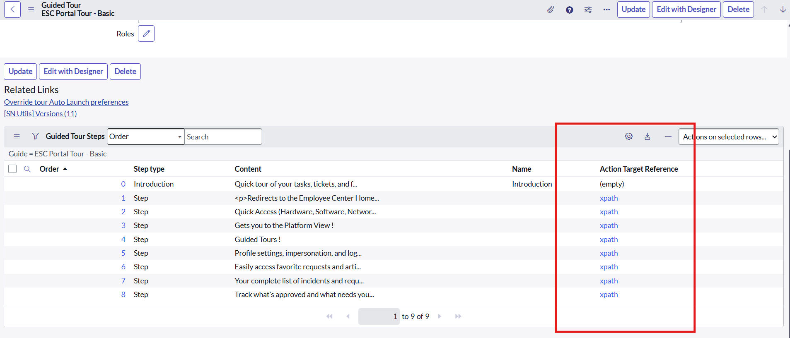790x338 pixels.
Task: Click the help question mark icon
Action: tap(570, 10)
